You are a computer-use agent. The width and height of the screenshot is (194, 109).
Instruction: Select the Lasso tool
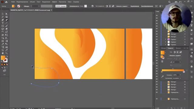click(6, 17)
